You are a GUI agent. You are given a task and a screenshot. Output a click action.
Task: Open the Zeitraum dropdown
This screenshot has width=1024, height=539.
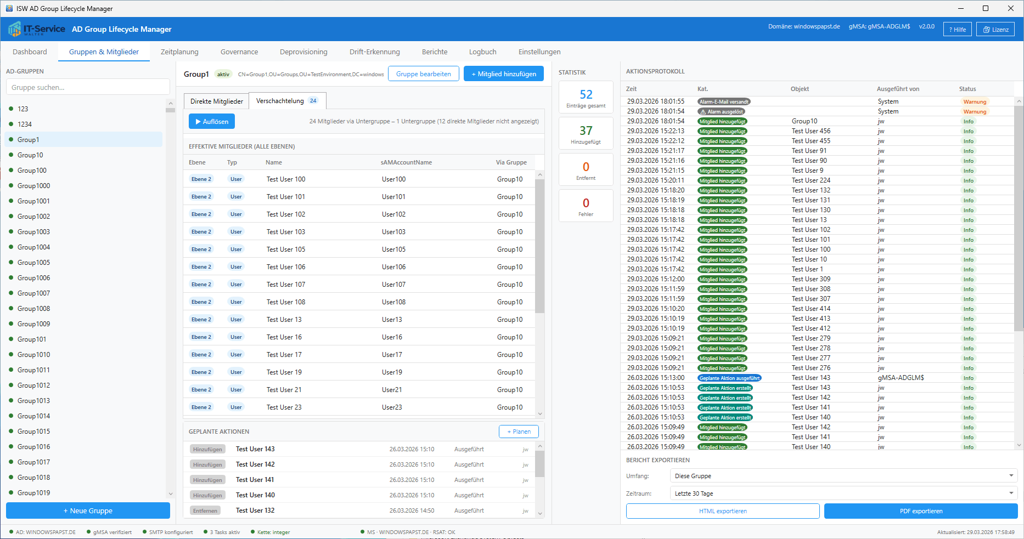(x=843, y=493)
